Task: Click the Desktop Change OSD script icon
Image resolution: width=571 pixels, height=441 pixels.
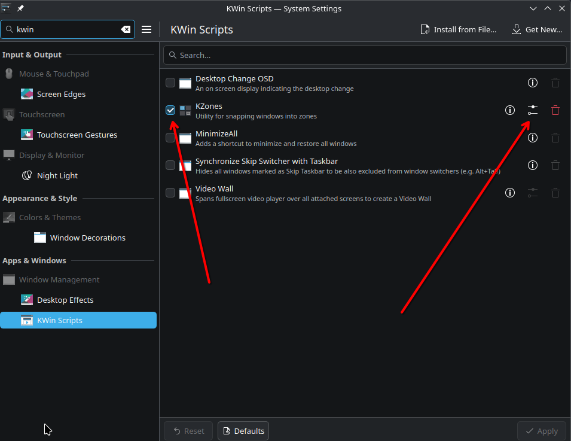Action: [x=185, y=83]
